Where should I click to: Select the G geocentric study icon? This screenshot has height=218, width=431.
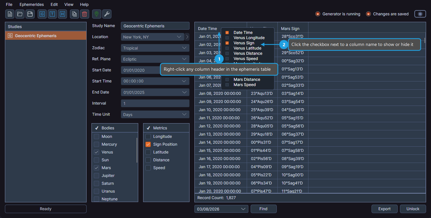pos(42,14)
